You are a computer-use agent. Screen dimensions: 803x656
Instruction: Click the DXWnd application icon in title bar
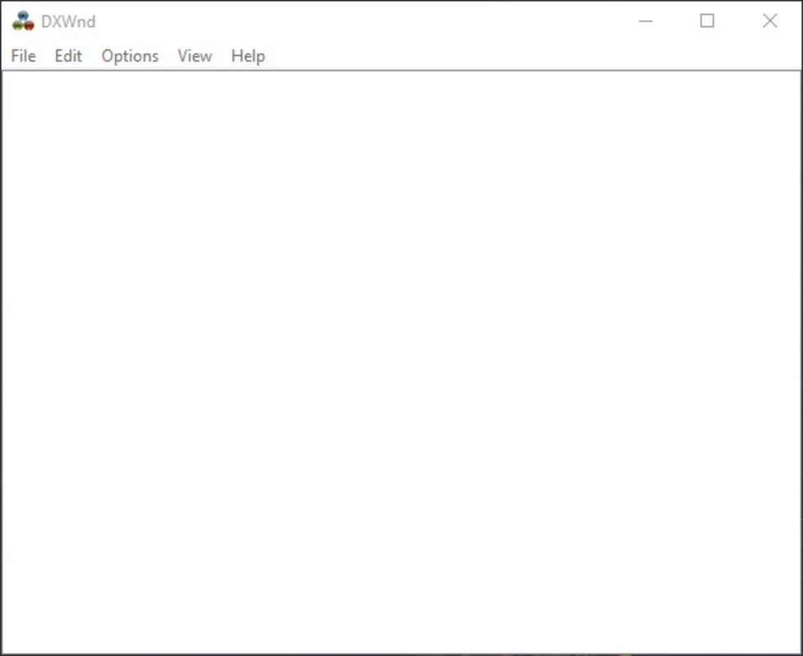click(23, 21)
